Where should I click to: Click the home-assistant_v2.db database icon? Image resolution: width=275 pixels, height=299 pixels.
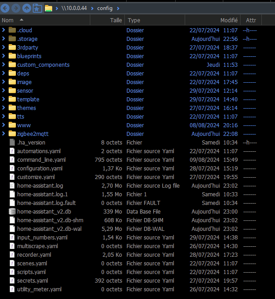coord(12,212)
